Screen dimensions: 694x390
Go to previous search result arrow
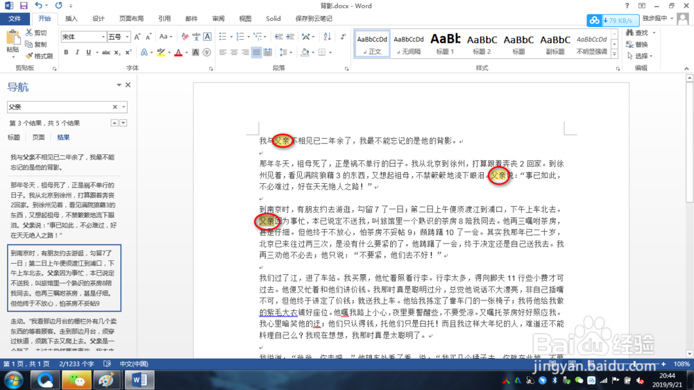click(x=115, y=123)
